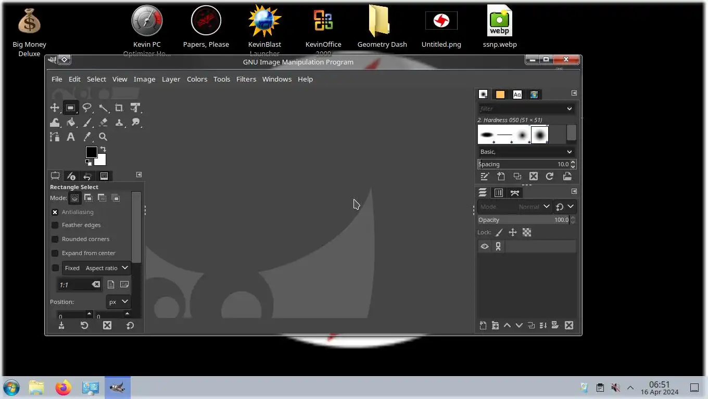Click the foreground color swatch

coord(91,152)
